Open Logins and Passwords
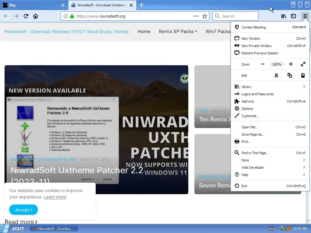Image resolution: width=311 pixels, height=233 pixels. [x=270, y=94]
